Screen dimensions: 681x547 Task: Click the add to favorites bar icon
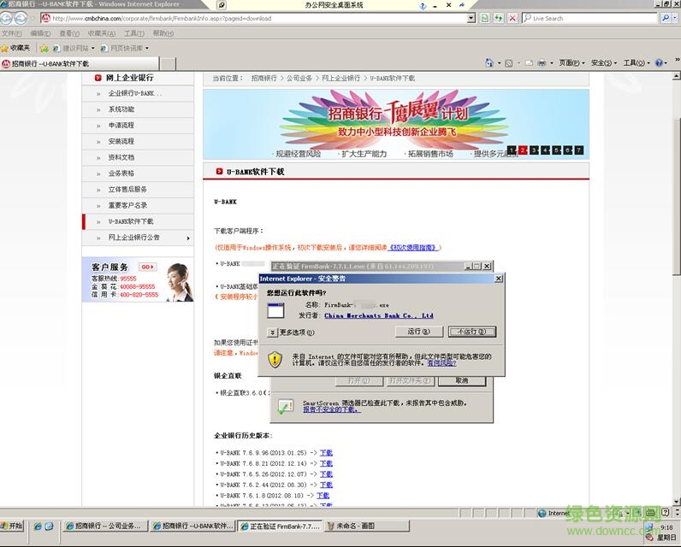click(x=44, y=48)
